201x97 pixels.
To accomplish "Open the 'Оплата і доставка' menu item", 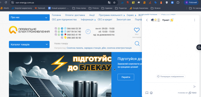I will click(75, 15).
